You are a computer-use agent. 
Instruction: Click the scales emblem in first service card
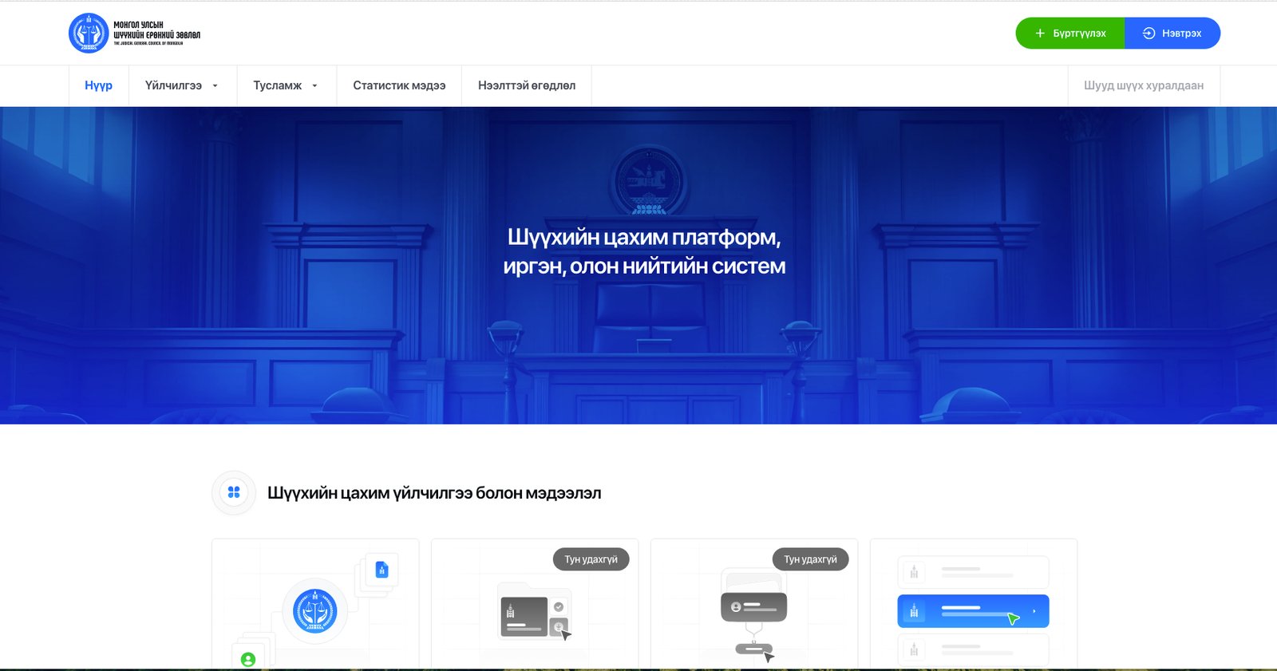(315, 611)
